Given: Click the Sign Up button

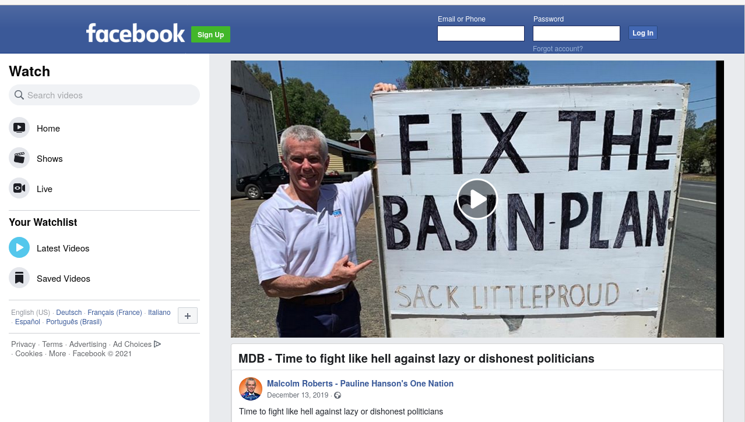Looking at the screenshot, I should pyautogui.click(x=210, y=34).
